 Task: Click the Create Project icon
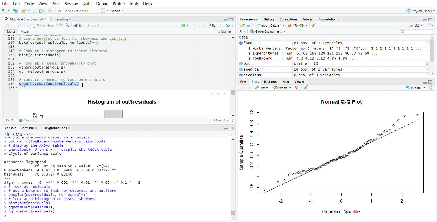15,11
